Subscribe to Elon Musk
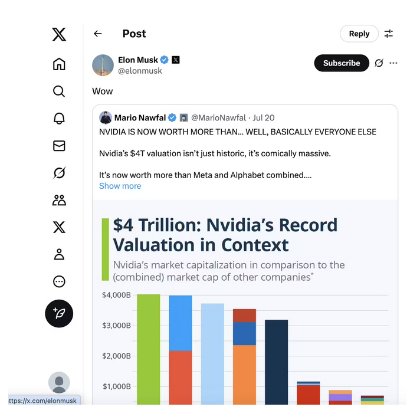 click(x=342, y=63)
